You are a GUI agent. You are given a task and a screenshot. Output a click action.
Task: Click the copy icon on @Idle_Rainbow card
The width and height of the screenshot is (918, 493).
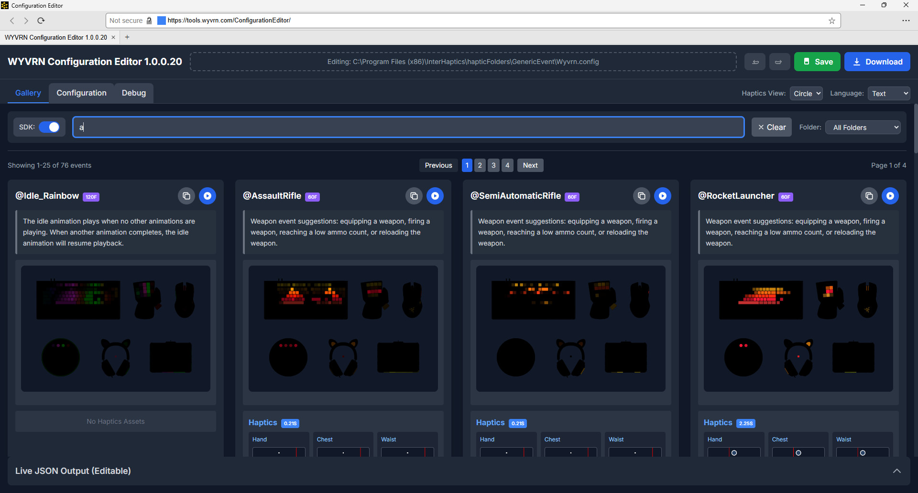point(186,196)
